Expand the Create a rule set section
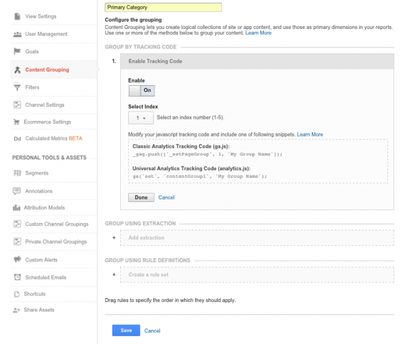This screenshot has height=344, width=405. coord(257,274)
